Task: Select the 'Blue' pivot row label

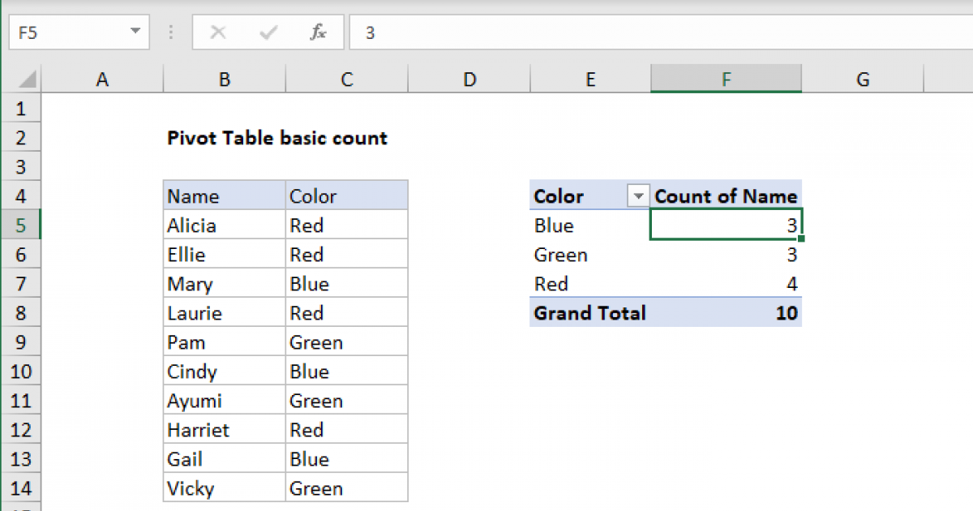Action: [590, 225]
